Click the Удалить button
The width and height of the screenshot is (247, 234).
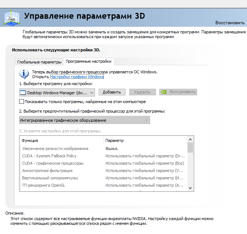(142, 92)
